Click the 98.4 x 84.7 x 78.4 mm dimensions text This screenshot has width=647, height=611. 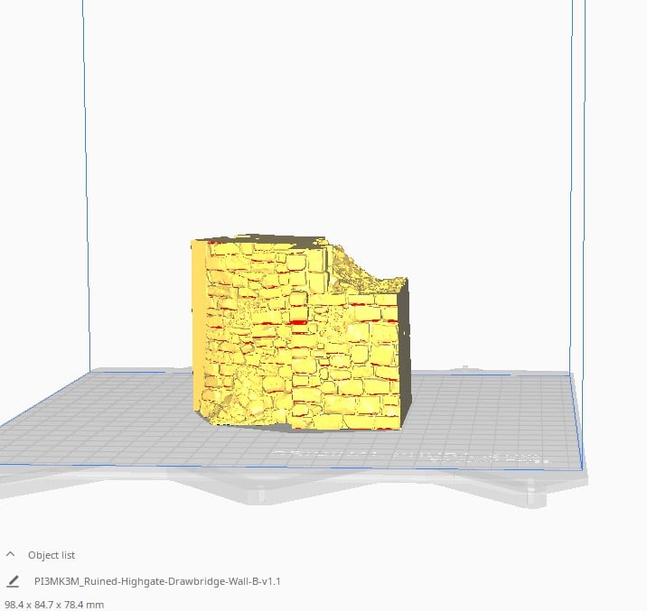[54, 604]
